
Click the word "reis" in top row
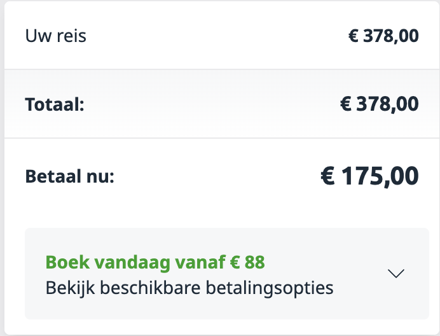(71, 36)
